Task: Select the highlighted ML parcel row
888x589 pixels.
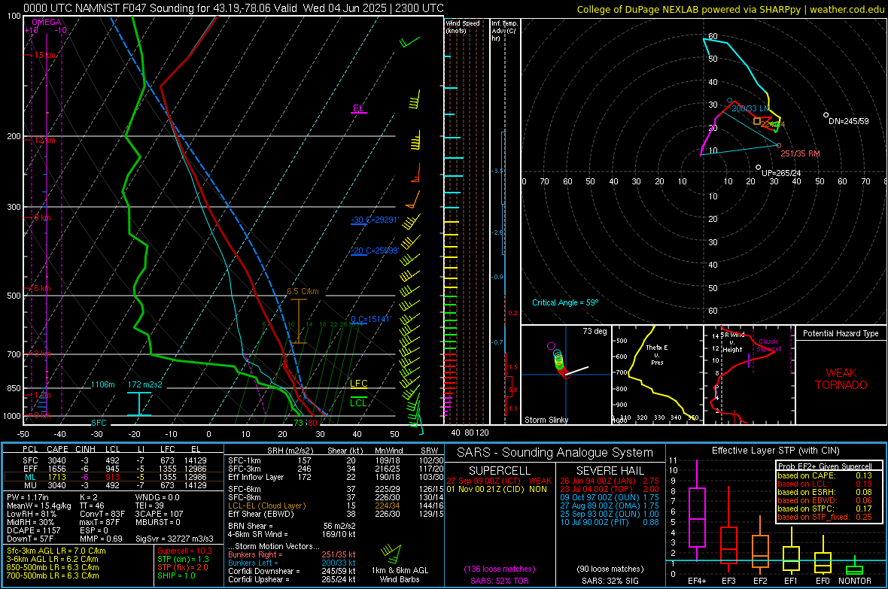Action: (x=114, y=477)
